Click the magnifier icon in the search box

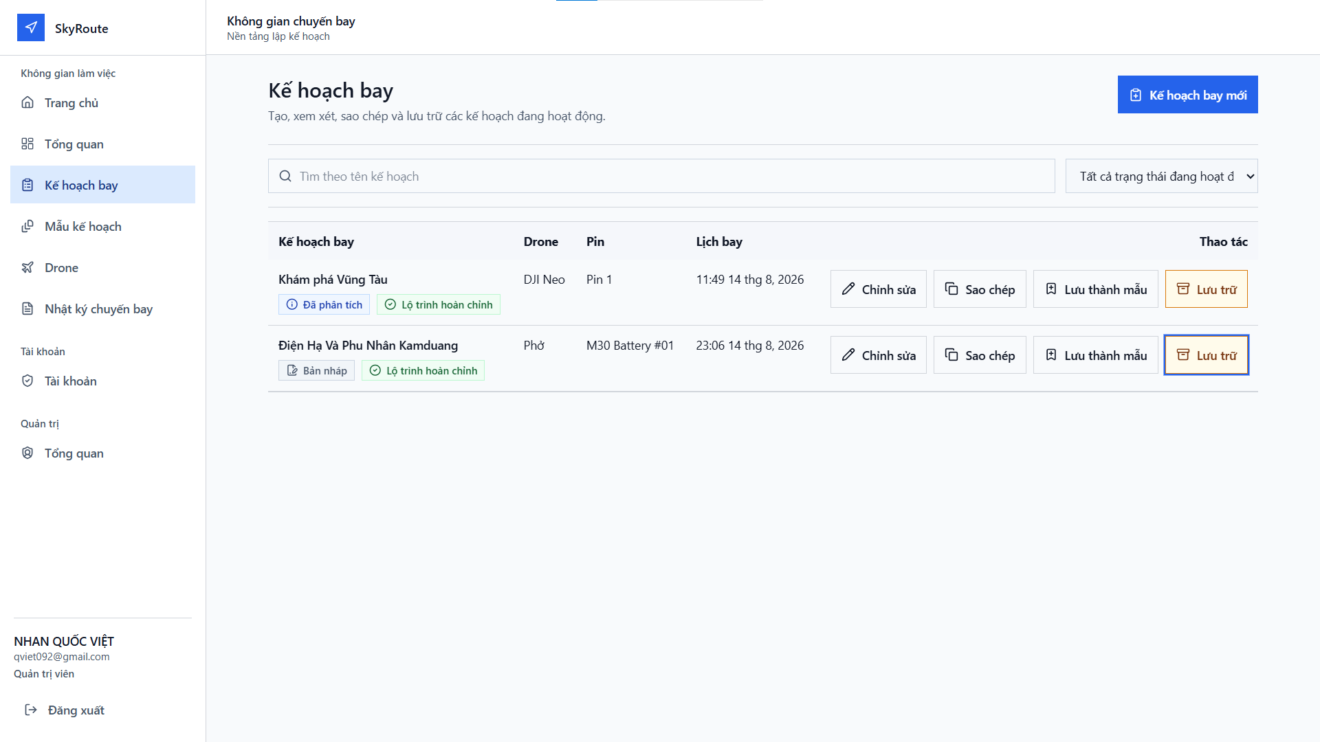(x=285, y=176)
